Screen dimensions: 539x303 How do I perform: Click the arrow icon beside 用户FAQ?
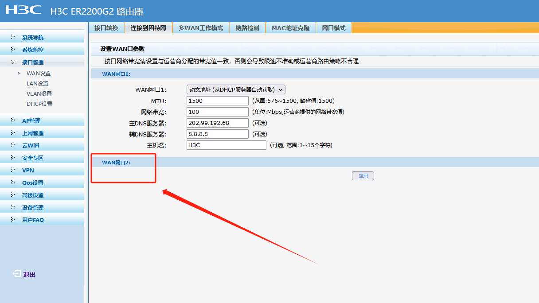(13, 220)
